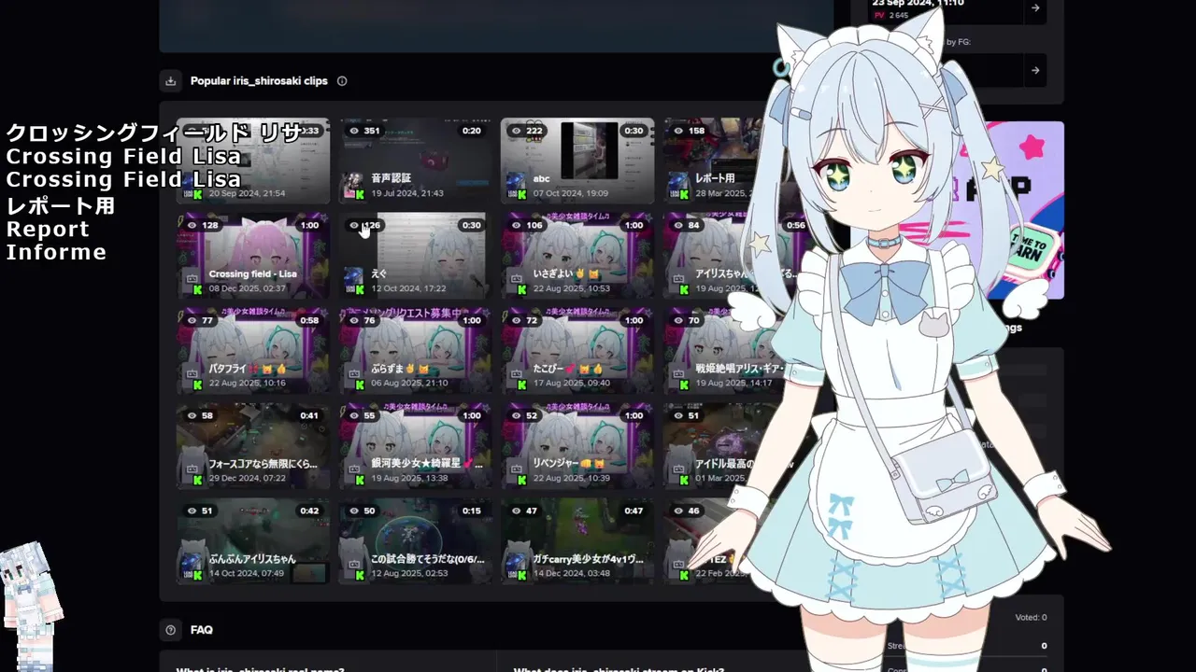Click the date 29 Dec 2024, 07:22
The width and height of the screenshot is (1196, 672).
pos(247,478)
